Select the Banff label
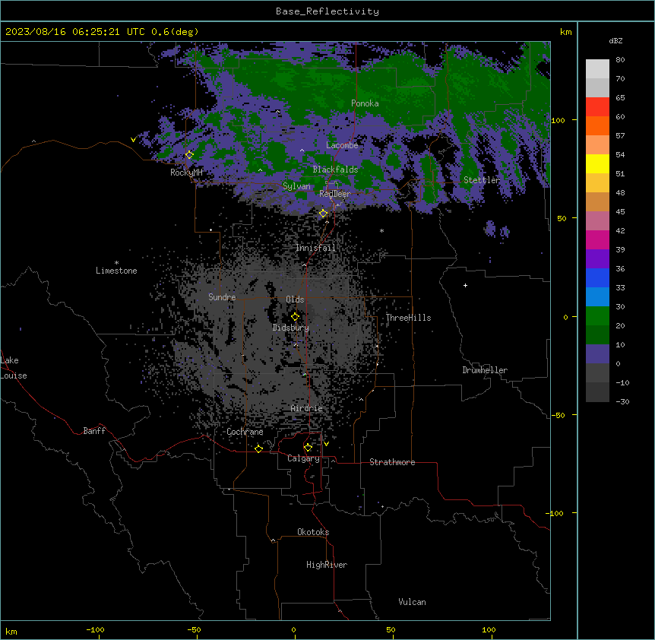This screenshot has width=655, height=640. click(x=94, y=431)
